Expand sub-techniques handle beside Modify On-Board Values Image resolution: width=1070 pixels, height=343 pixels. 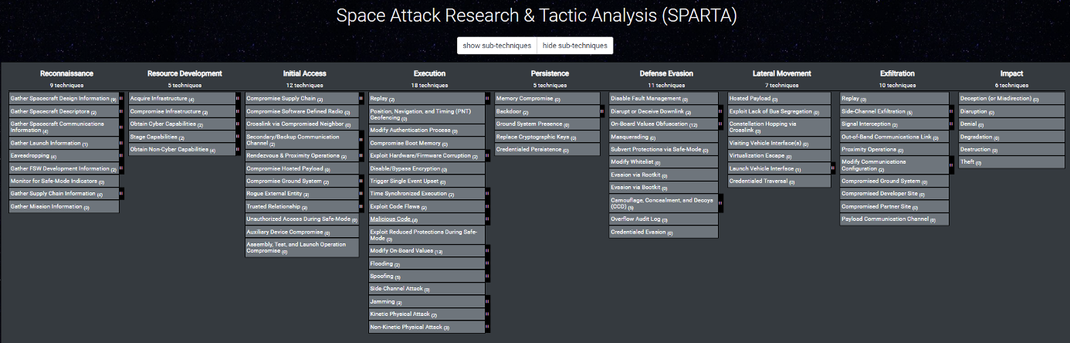[x=487, y=251]
